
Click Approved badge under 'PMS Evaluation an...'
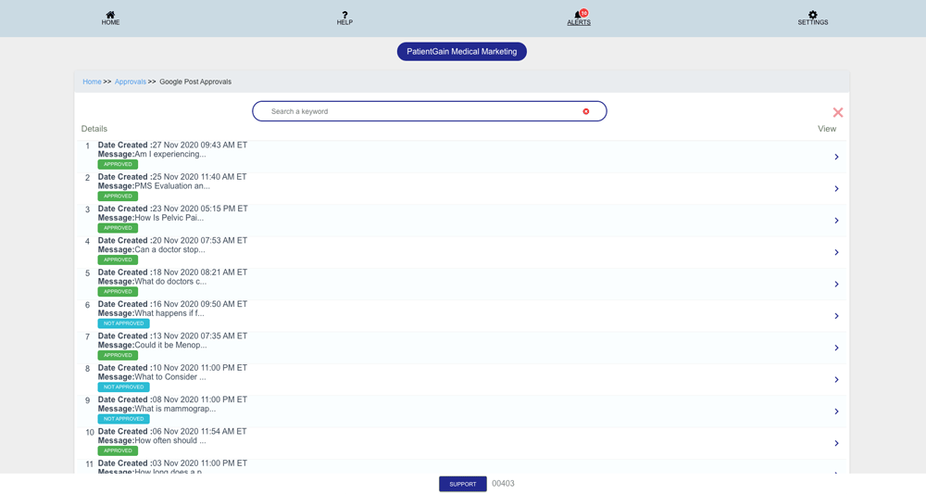coord(118,196)
